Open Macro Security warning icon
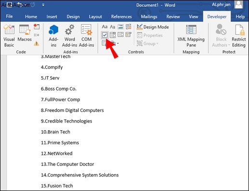This screenshot has width=249, height=191. pyautogui.click(x=37, y=43)
